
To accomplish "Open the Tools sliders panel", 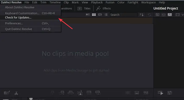I will [x=170, y=93].
